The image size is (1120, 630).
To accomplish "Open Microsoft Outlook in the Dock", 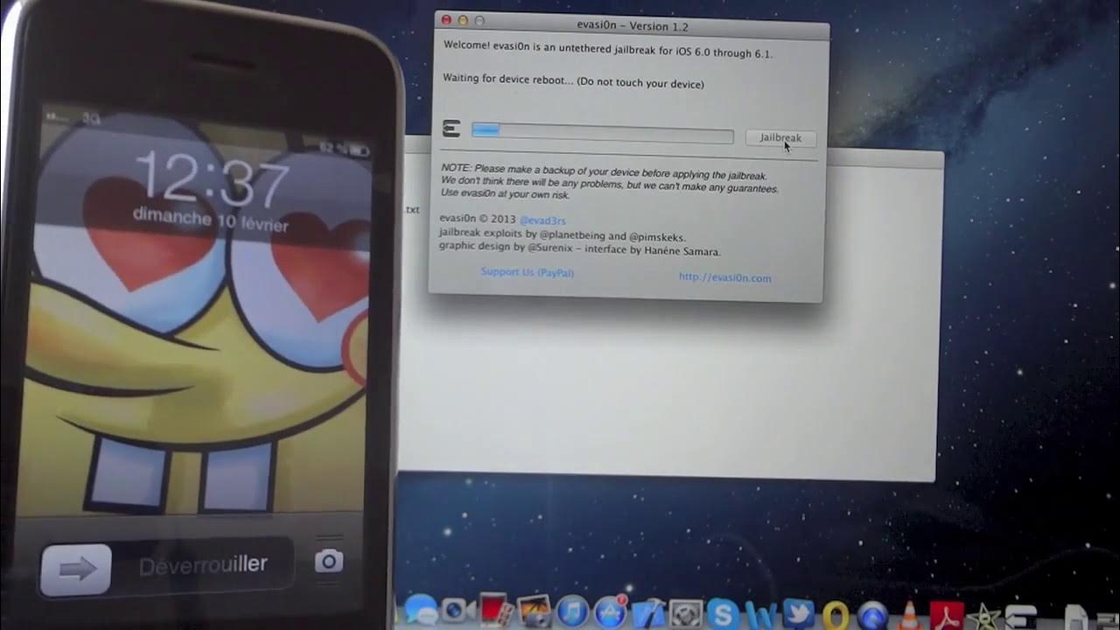I will 836,616.
